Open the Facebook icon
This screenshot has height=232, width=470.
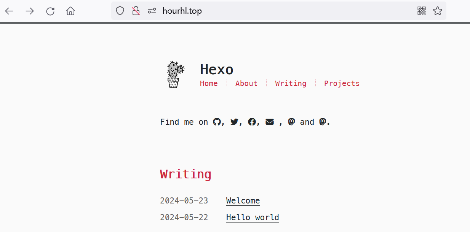coord(252,122)
